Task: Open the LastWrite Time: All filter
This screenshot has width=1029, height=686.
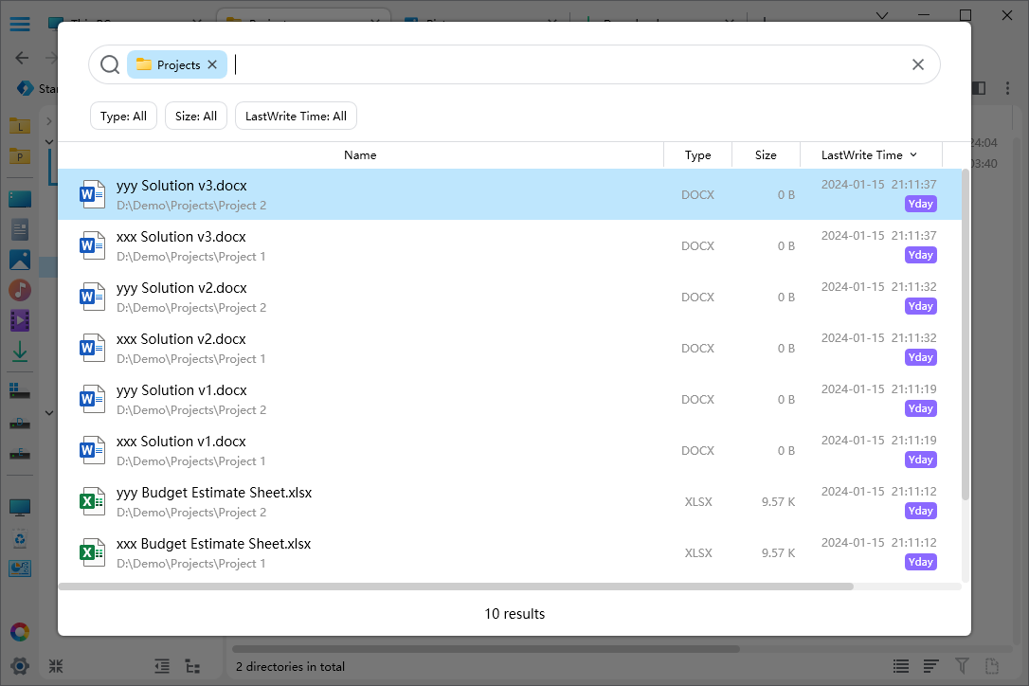Action: 296,117
